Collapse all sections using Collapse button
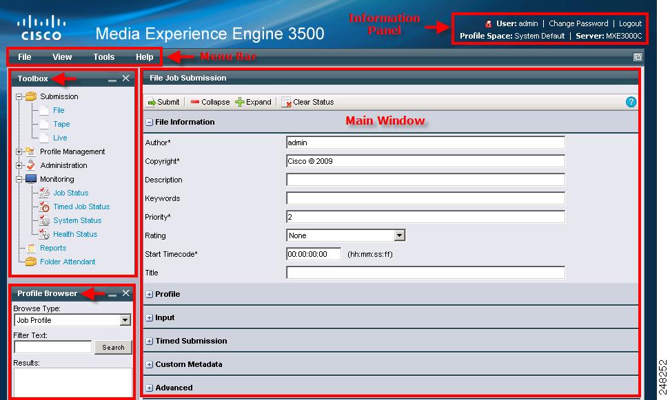 point(210,102)
